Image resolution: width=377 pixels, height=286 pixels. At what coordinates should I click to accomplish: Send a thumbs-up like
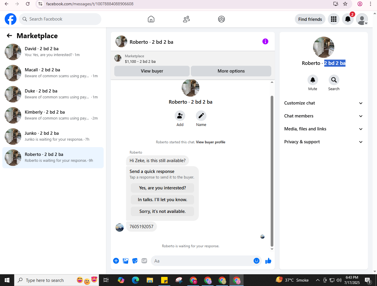pyautogui.click(x=268, y=261)
